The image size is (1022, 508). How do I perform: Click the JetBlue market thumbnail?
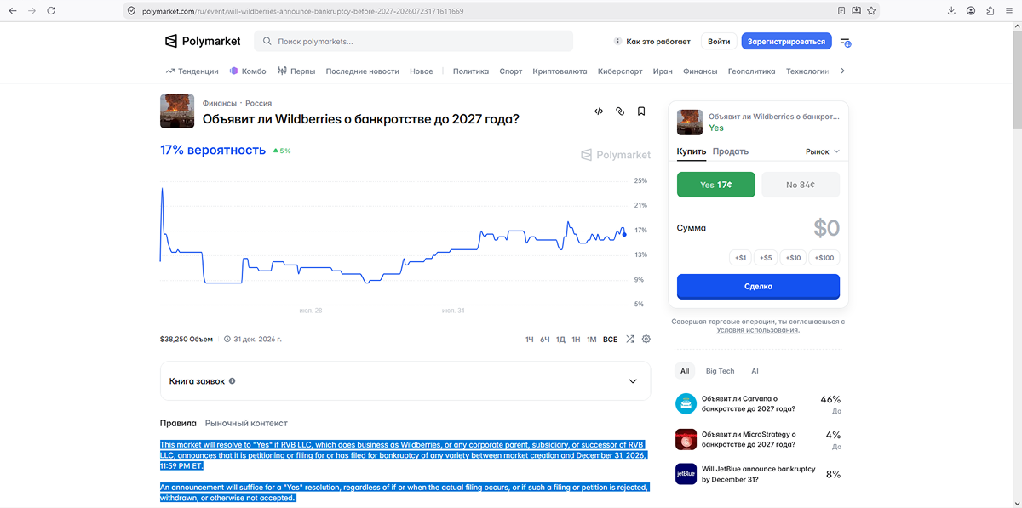click(686, 474)
